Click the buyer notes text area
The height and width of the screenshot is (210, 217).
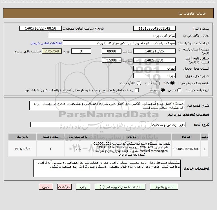[x=107, y=168]
